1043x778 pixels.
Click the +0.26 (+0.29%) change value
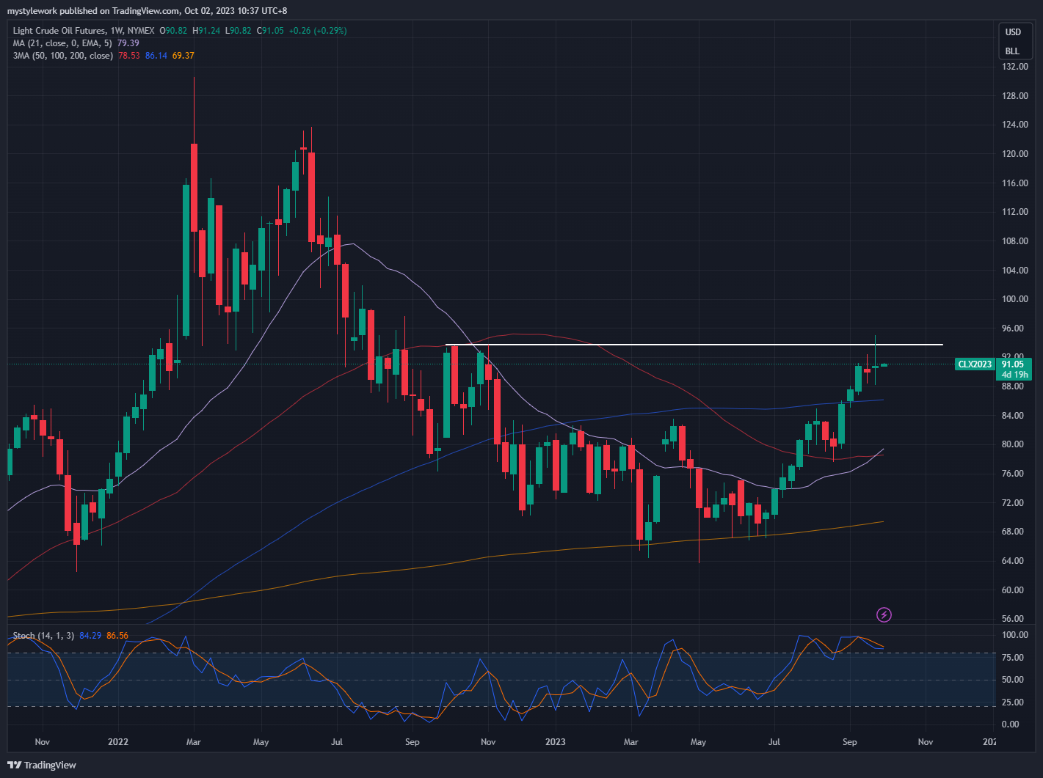(317, 31)
